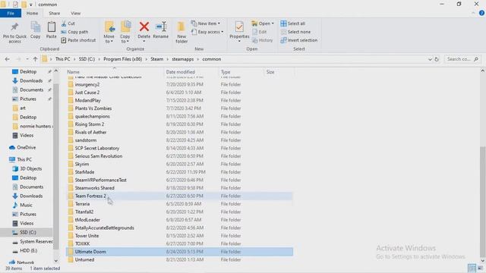Select the Tower Unite folder
The height and width of the screenshot is (273, 486).
point(179,236)
